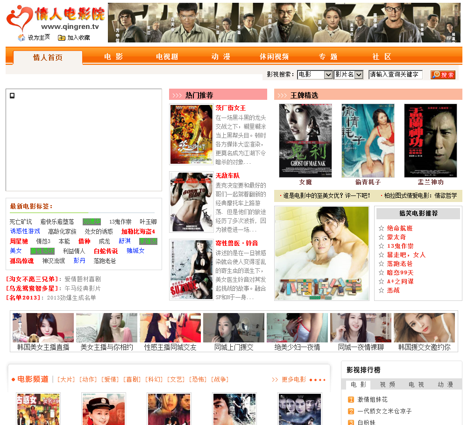Click the rank 2 badge beside 一代娇女之米仓凉子

pyautogui.click(x=351, y=411)
